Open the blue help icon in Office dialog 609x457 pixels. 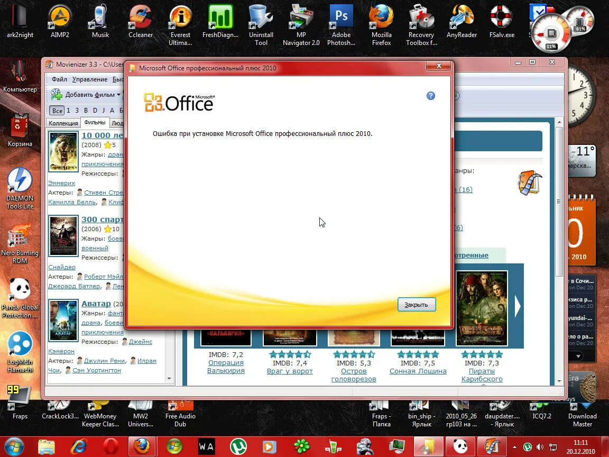430,96
